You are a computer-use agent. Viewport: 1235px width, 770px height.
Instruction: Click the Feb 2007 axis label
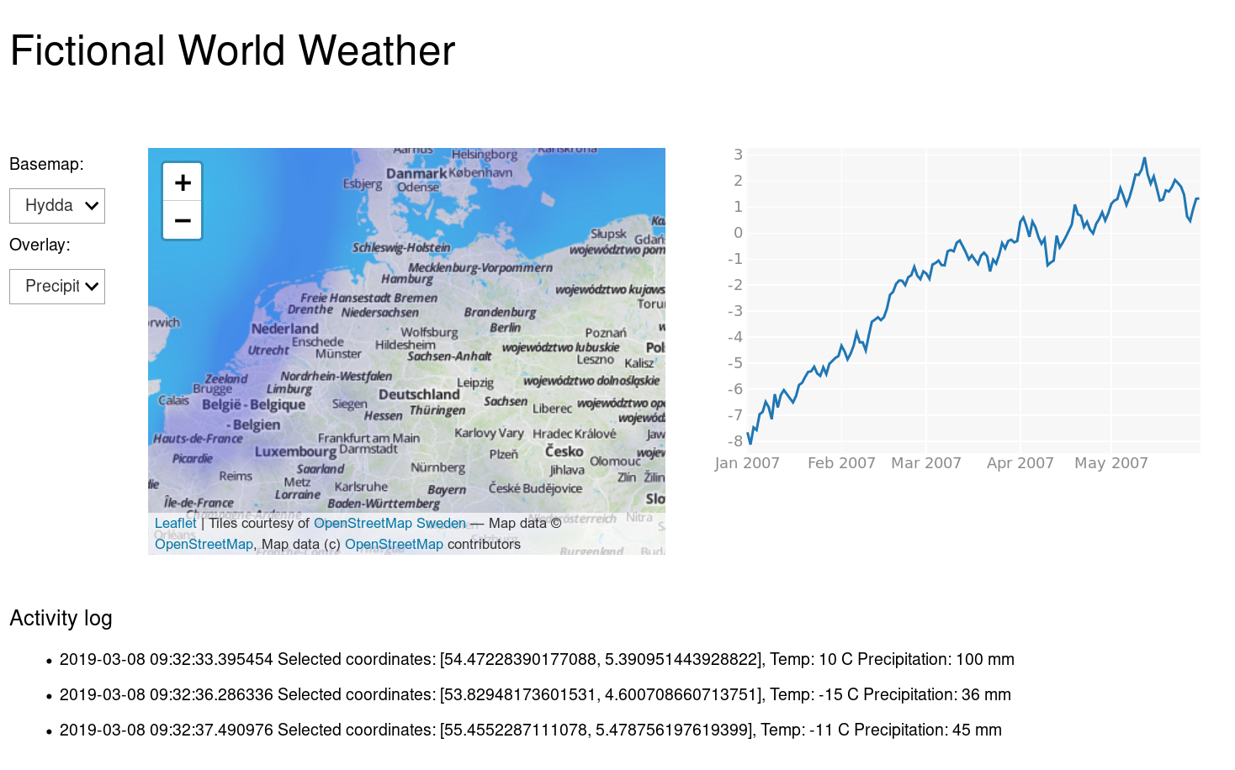tap(841, 463)
